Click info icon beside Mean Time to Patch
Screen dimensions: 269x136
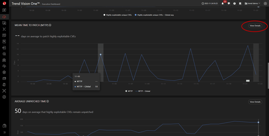(50, 25)
